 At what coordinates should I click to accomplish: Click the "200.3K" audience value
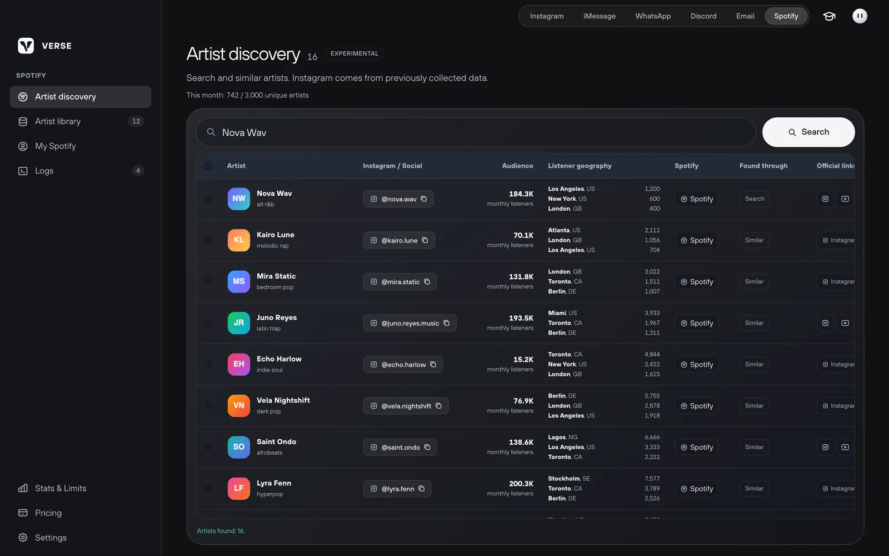(x=521, y=484)
